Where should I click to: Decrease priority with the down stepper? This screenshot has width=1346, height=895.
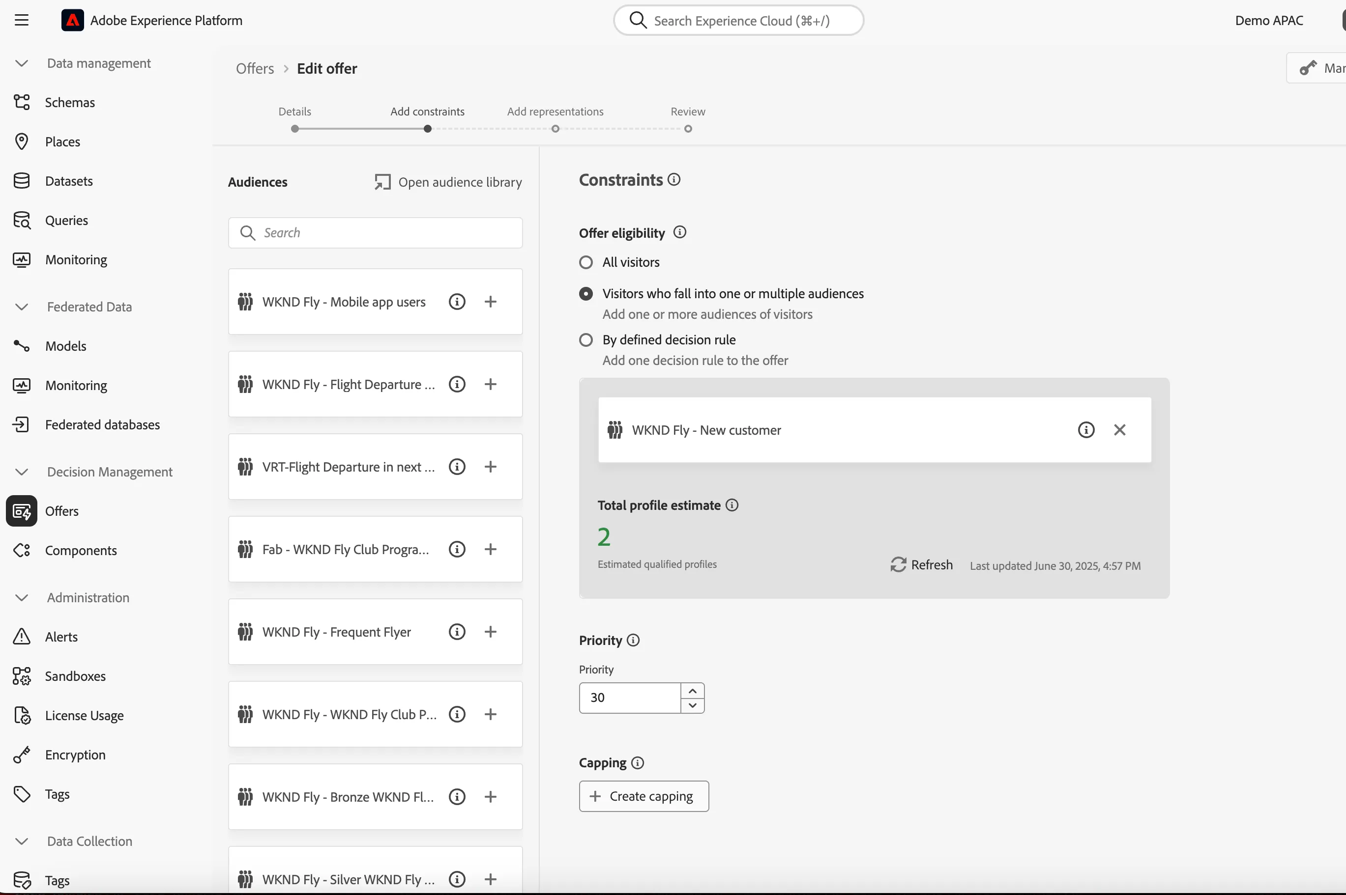692,705
